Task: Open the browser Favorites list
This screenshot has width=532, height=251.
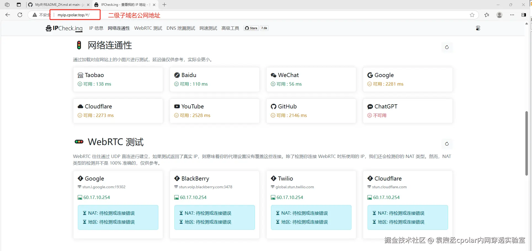Action: [487, 15]
